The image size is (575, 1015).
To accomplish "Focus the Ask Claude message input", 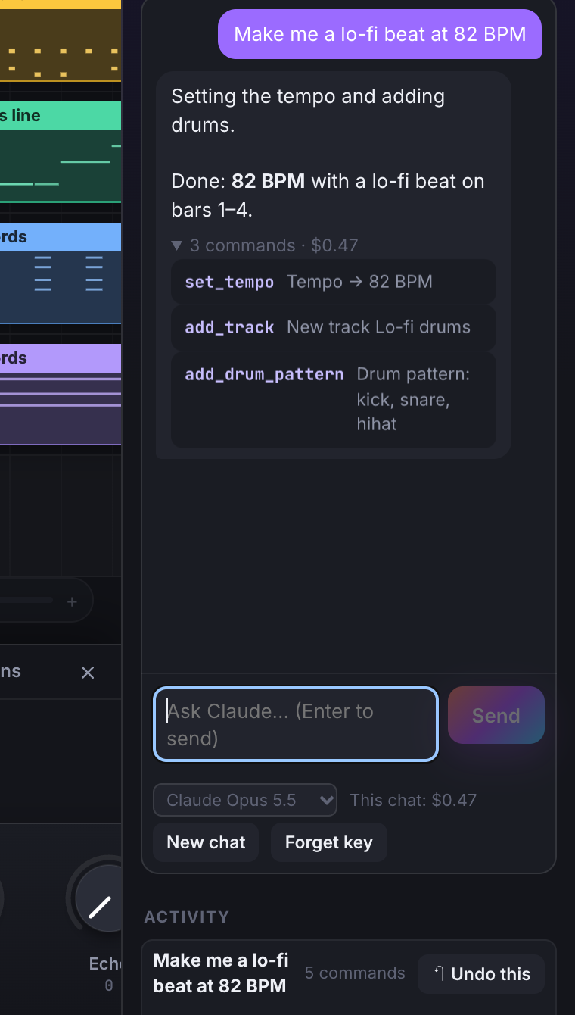I will 296,724.
